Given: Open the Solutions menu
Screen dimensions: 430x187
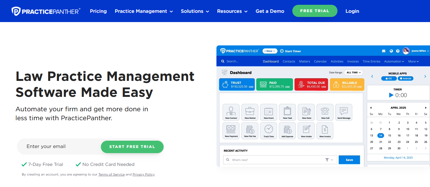Looking at the screenshot, I should [195, 11].
